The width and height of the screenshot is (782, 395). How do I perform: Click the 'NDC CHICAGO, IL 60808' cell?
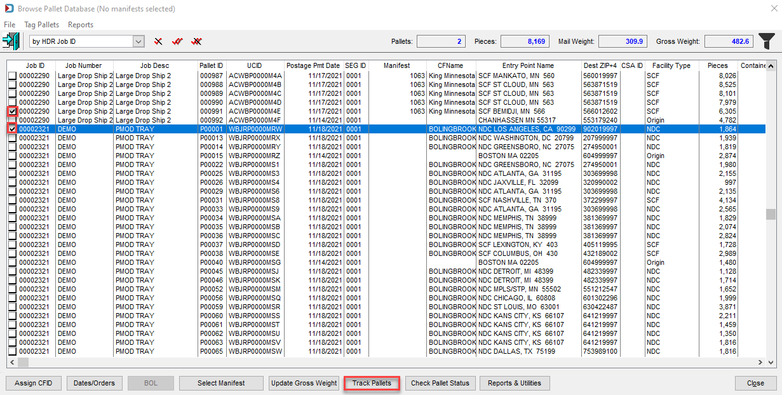pos(529,298)
